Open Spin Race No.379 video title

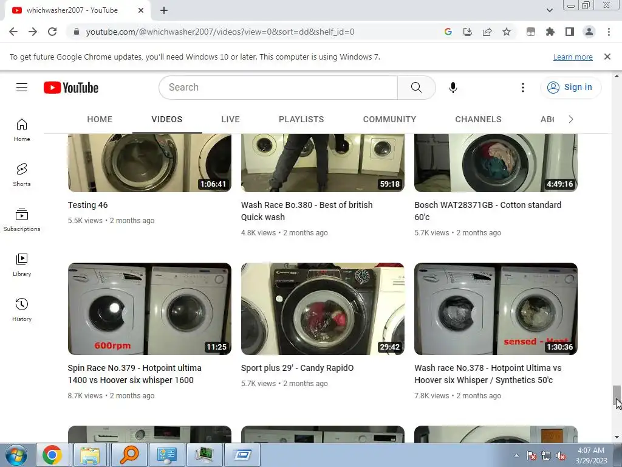pyautogui.click(x=134, y=374)
